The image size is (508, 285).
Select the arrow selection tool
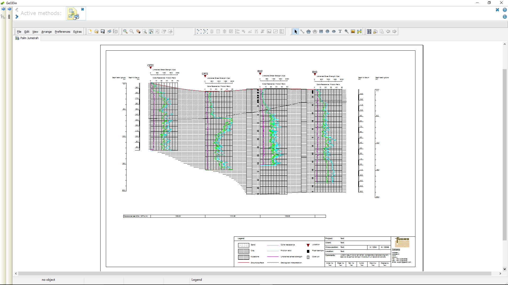point(296,31)
